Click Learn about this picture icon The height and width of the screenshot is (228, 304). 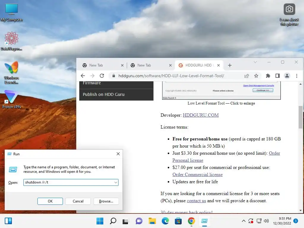point(289,15)
